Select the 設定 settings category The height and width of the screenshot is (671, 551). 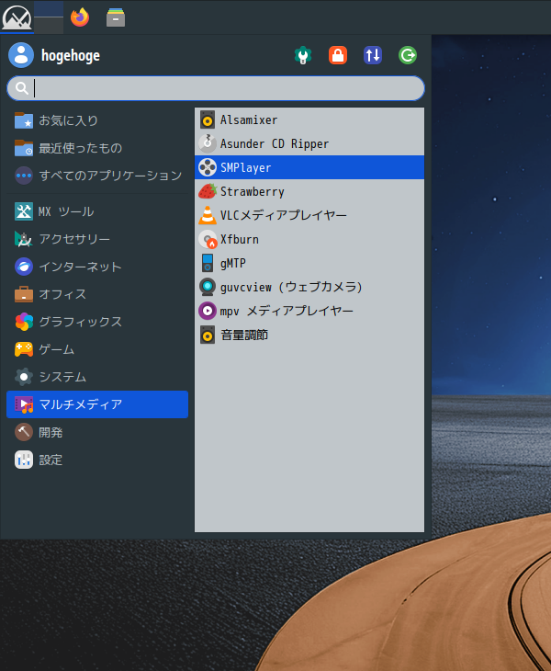(97, 460)
